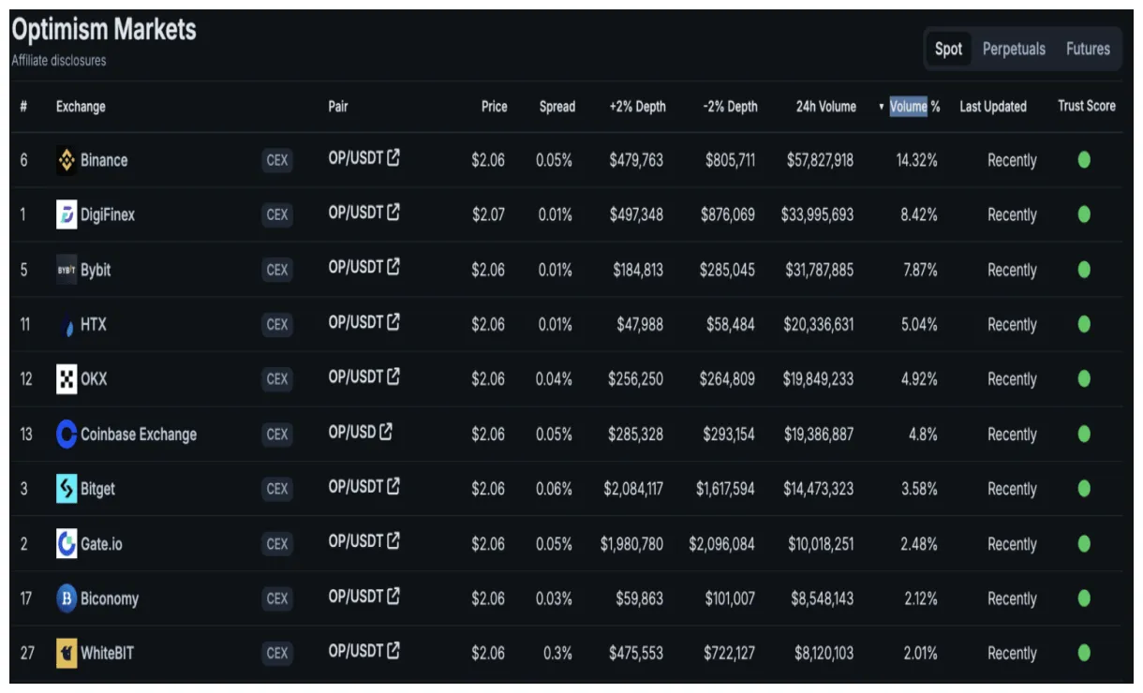Image resolution: width=1143 pixels, height=693 pixels.
Task: Open the HTX OP/USDT pair link
Action: [356, 323]
